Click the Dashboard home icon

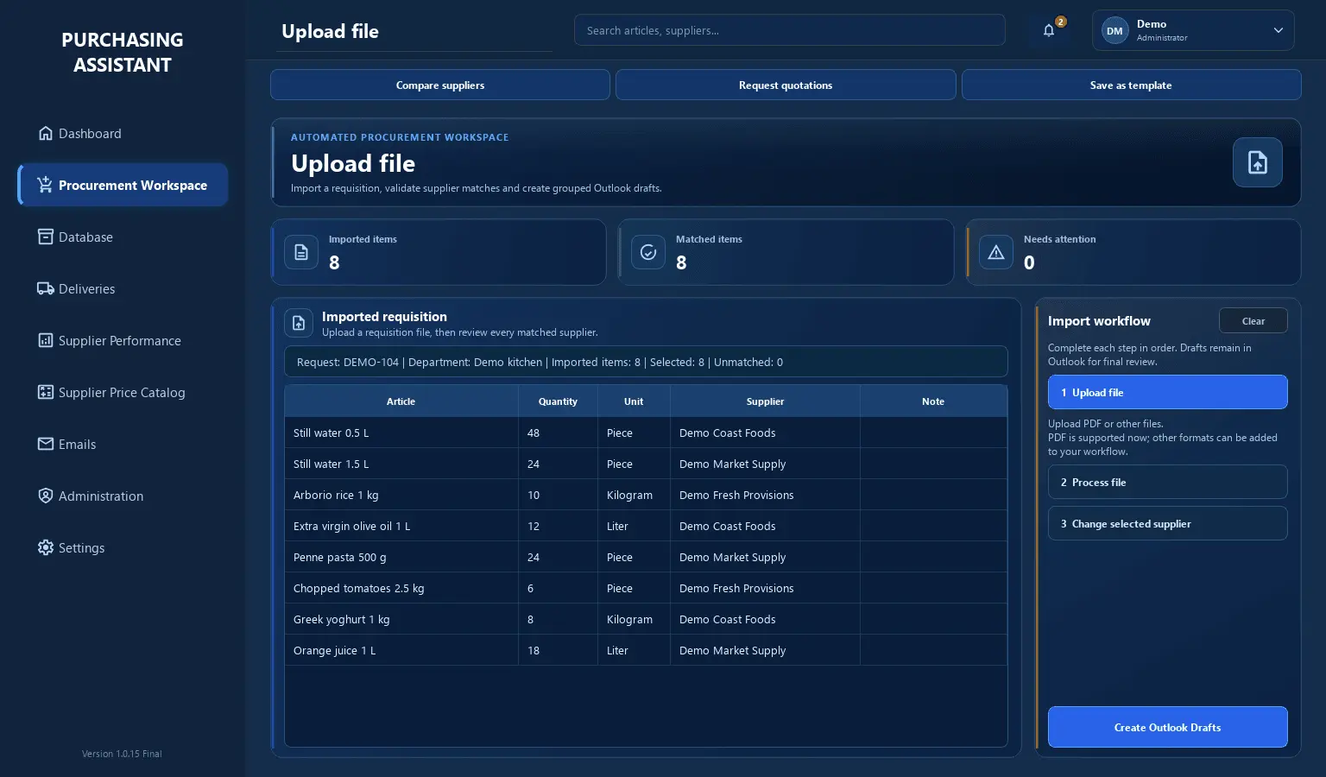point(46,133)
